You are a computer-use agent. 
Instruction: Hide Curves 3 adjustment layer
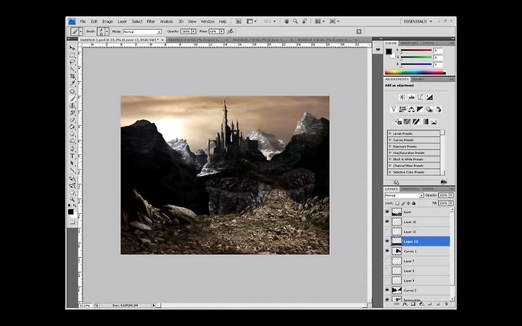coord(387,290)
